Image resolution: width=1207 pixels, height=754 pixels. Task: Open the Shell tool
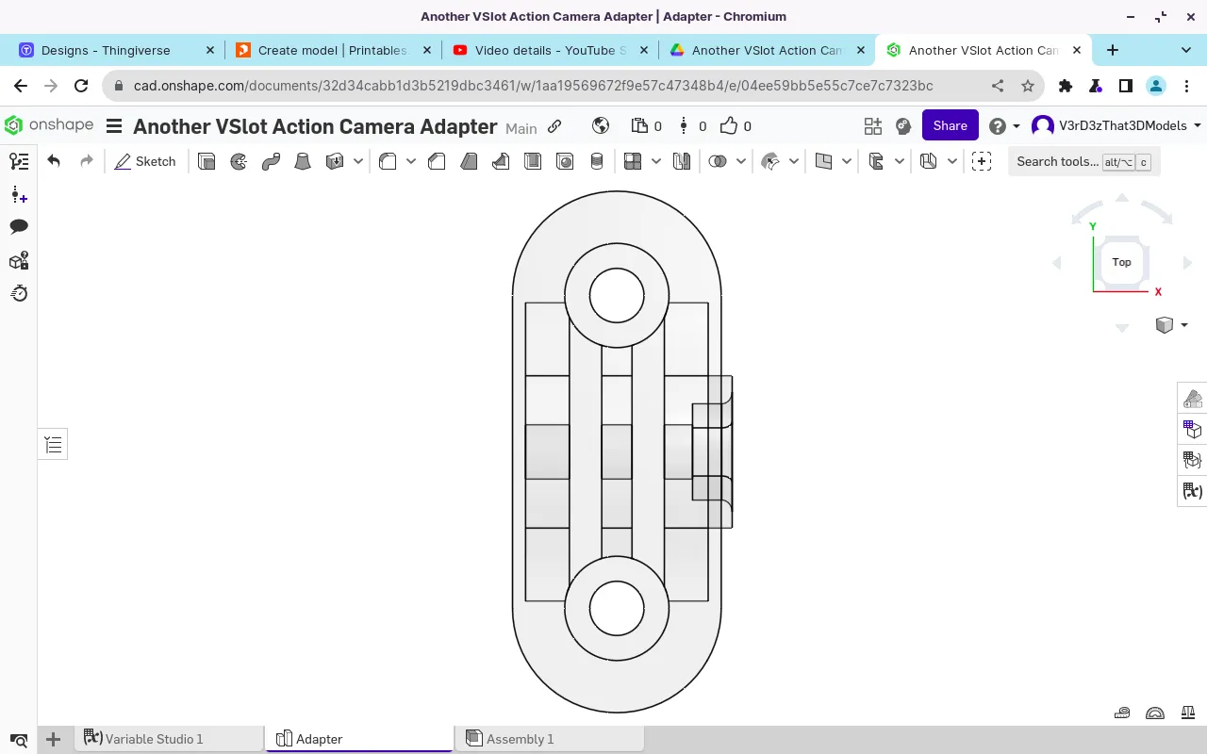coord(535,161)
